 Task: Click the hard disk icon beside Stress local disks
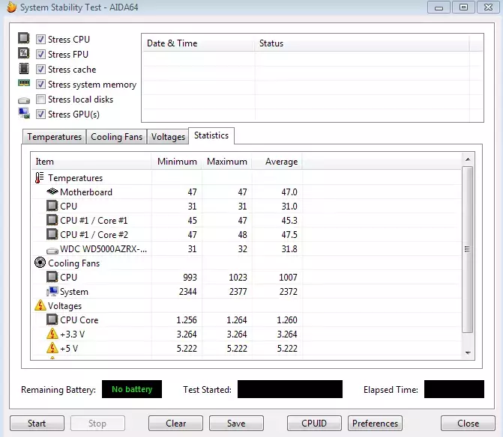(x=24, y=101)
